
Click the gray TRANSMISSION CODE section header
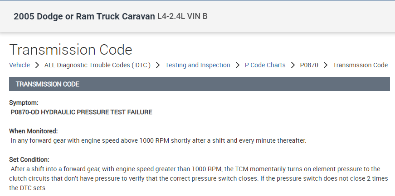(x=199, y=84)
